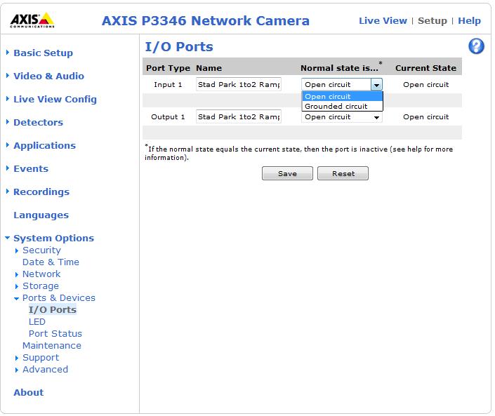The height and width of the screenshot is (416, 495).
Task: Expand the Support submenu
Action: 41,358
